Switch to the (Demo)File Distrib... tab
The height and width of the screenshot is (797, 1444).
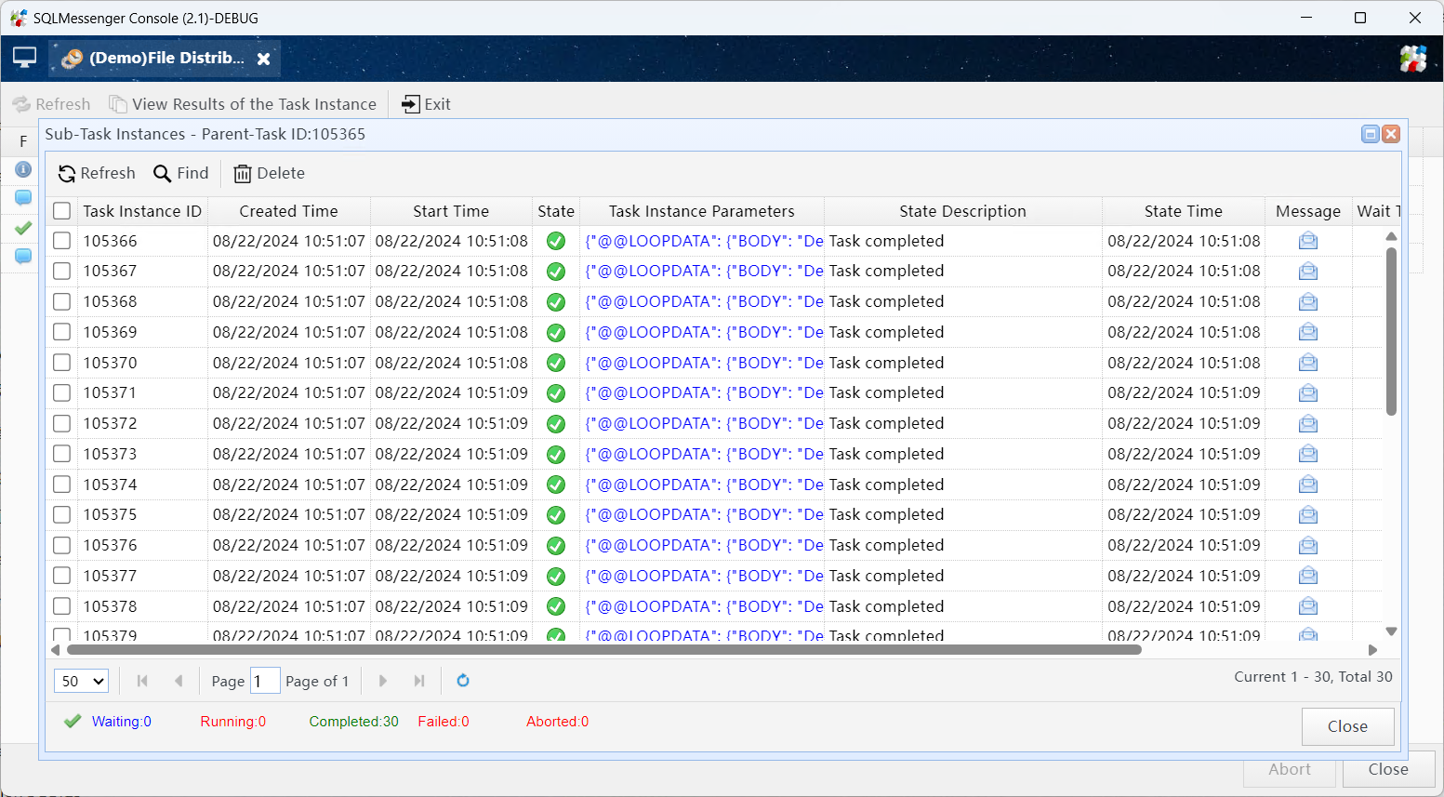click(x=166, y=58)
